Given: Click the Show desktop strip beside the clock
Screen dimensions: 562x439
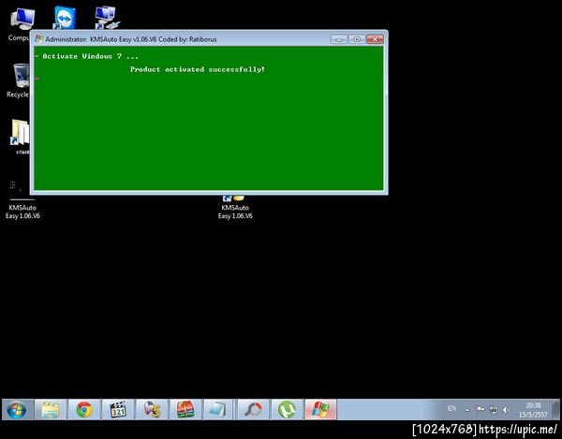Looking at the screenshot, I should tap(555, 410).
